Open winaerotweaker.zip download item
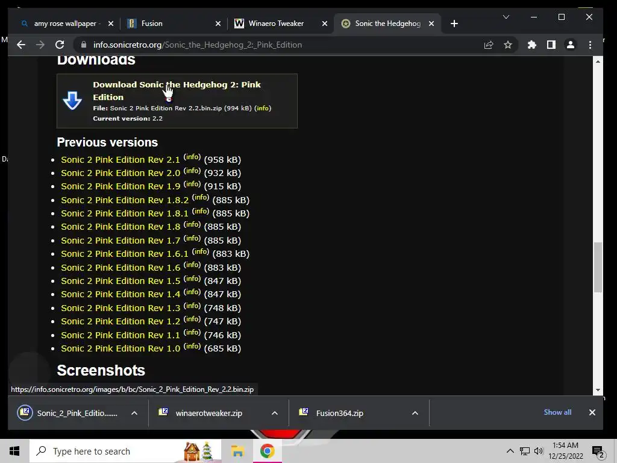 tap(208, 413)
